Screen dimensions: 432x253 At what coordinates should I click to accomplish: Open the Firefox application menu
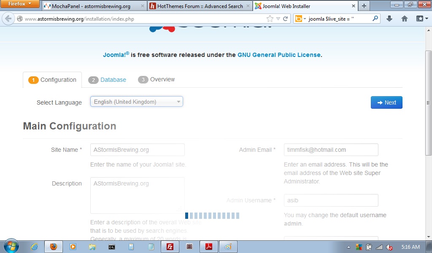click(20, 4)
